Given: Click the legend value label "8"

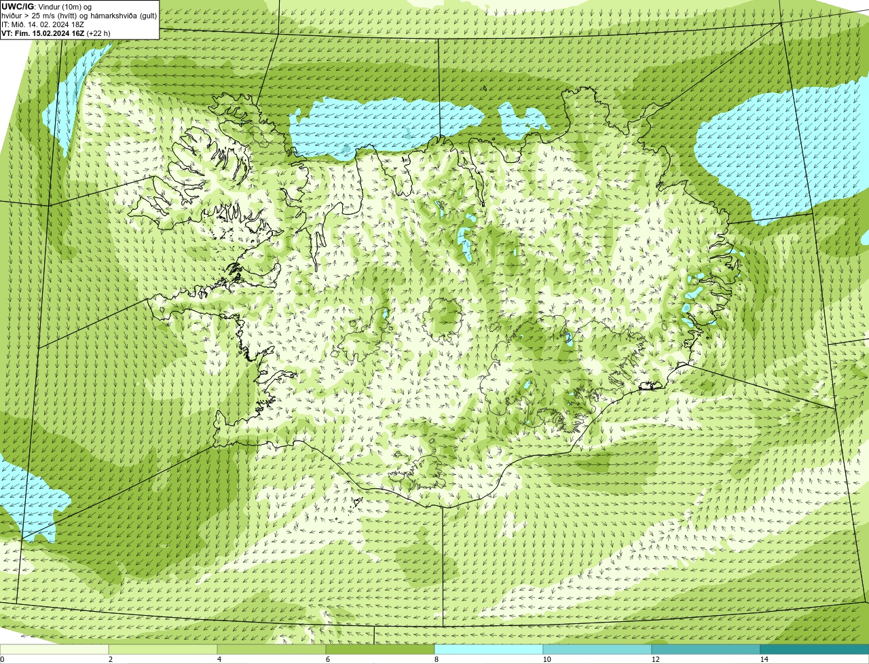Looking at the screenshot, I should coord(436,659).
